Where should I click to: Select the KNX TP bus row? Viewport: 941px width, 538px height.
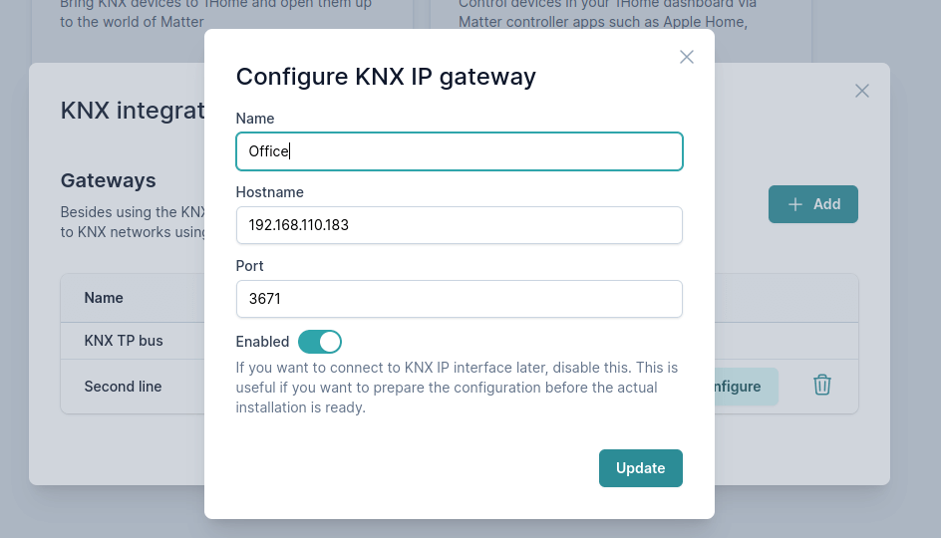coord(124,341)
